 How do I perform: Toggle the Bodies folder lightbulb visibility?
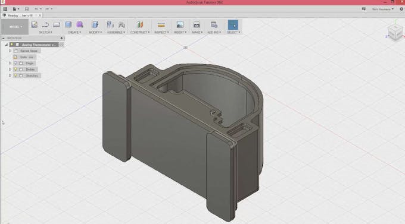click(x=15, y=70)
